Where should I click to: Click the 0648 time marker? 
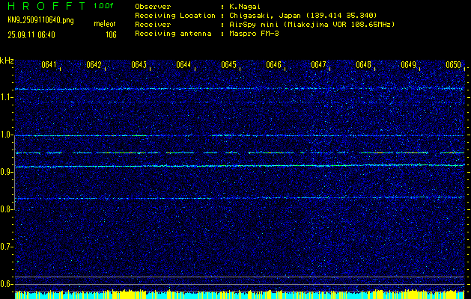point(363,65)
